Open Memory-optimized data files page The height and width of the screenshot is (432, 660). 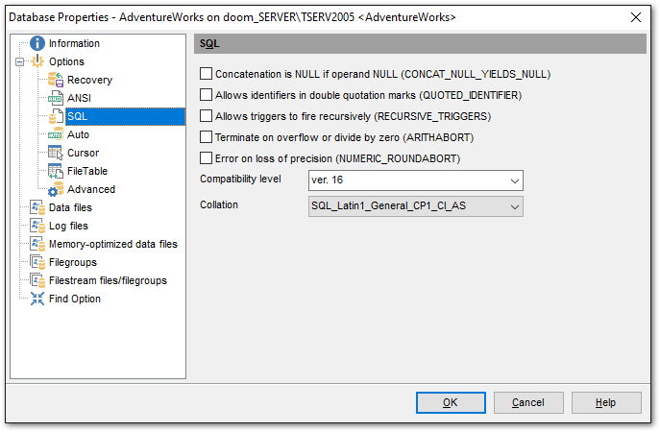click(x=113, y=244)
